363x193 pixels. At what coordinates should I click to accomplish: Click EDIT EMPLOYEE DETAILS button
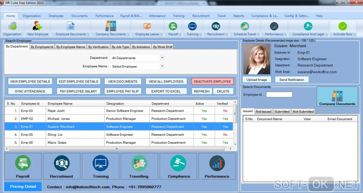tap(79, 82)
